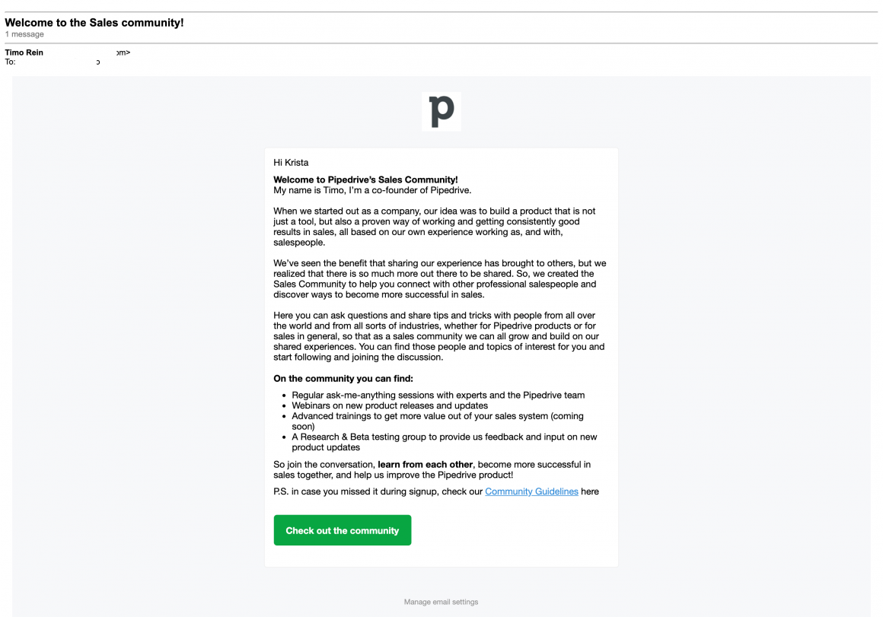Select the bullet about ask-me-anything sessions
This screenshot has width=883, height=617.
pos(438,395)
